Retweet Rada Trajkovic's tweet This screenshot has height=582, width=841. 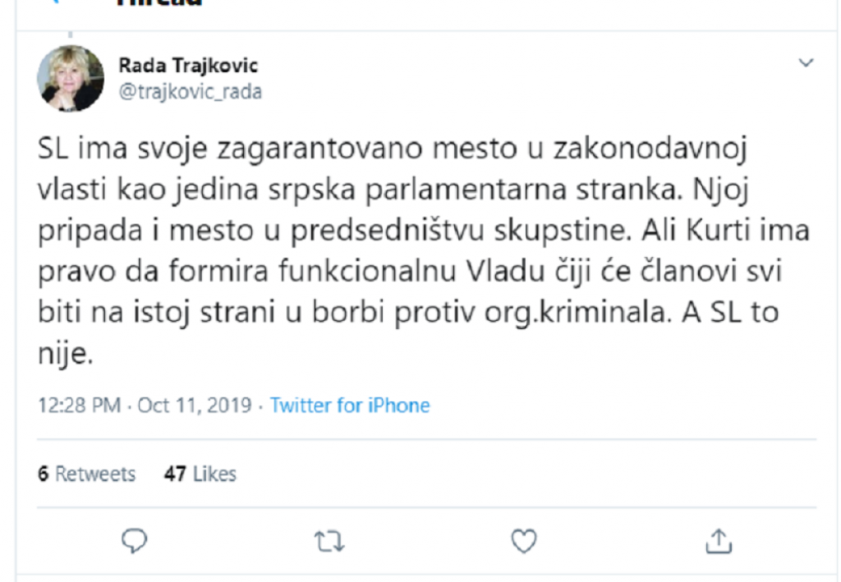pos(329,540)
